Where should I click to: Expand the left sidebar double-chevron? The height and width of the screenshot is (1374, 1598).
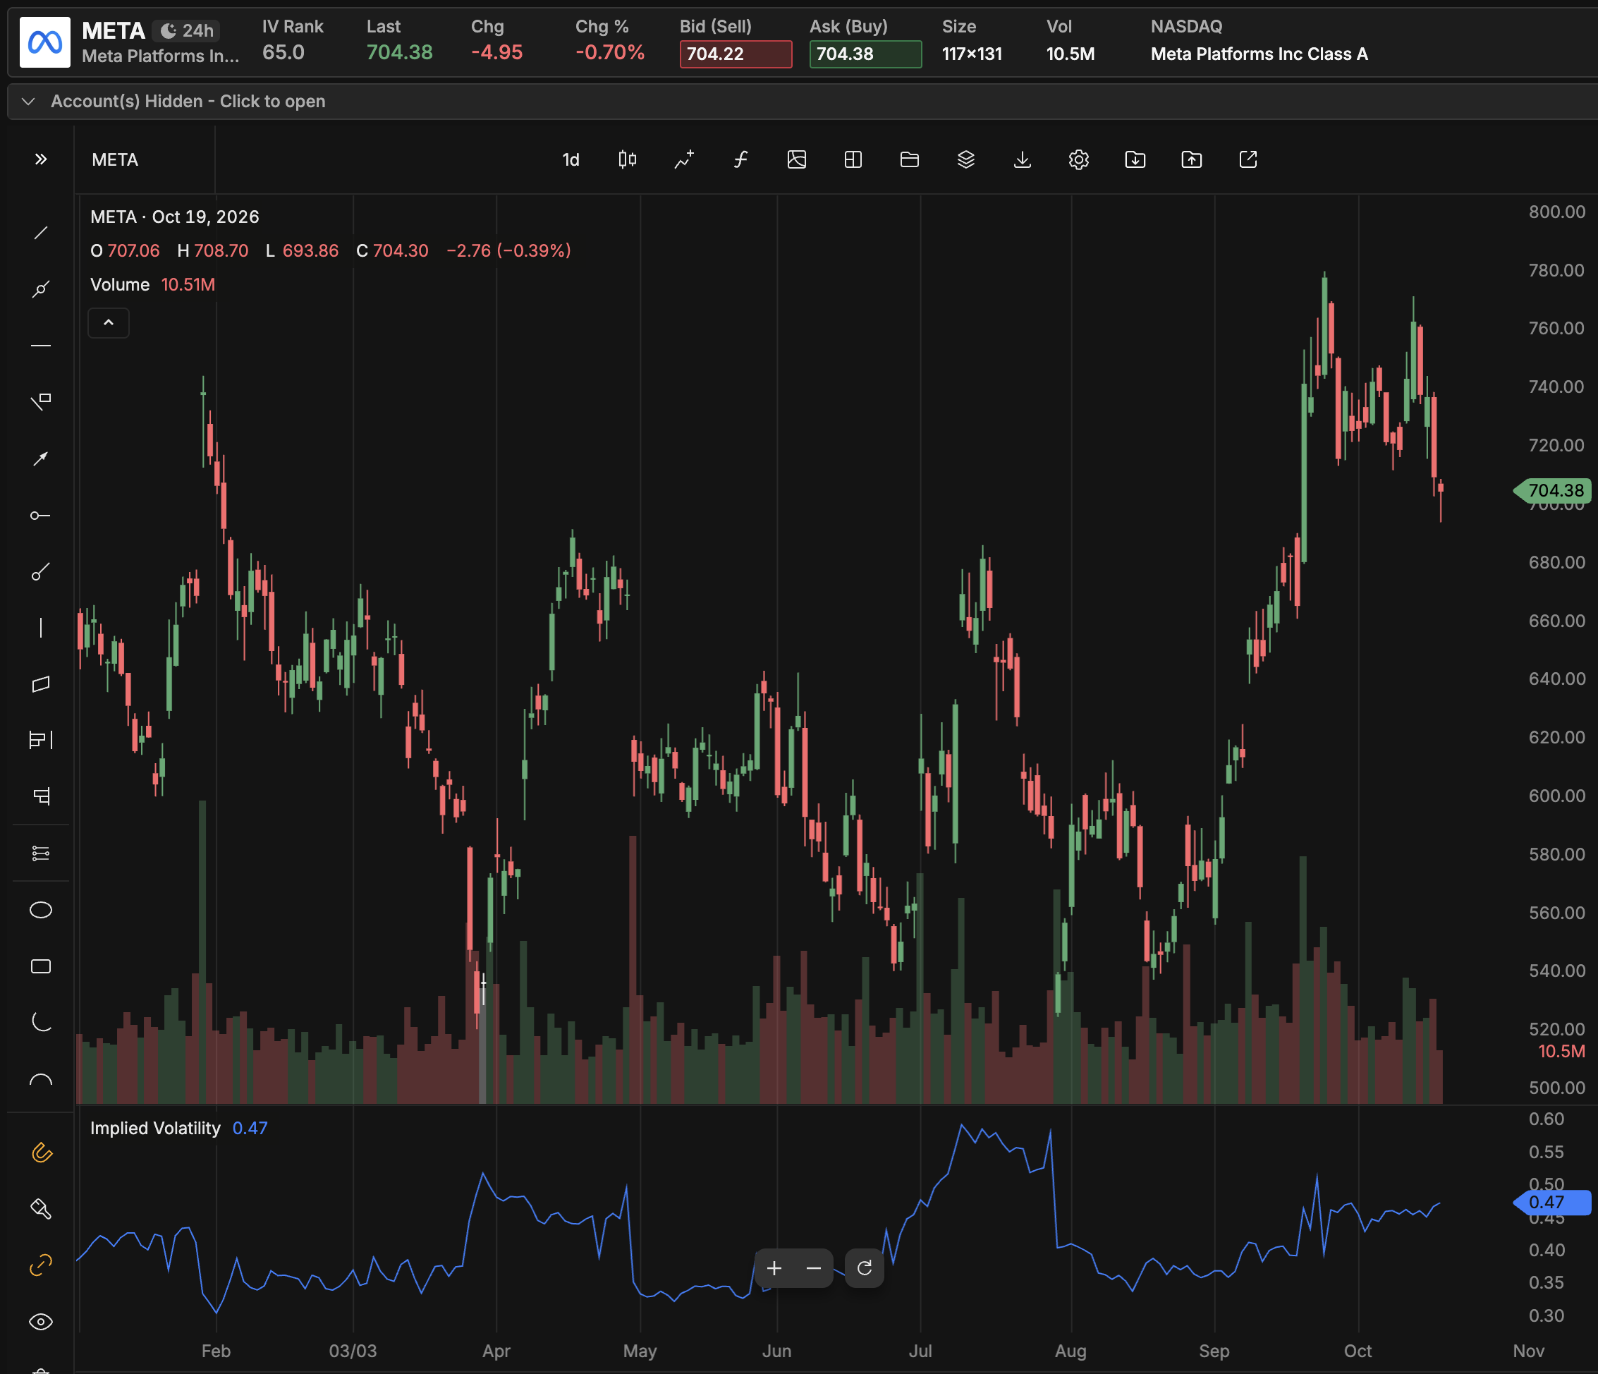coord(41,159)
